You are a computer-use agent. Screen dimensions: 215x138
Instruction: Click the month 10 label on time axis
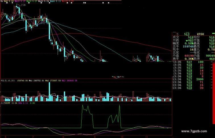122,137
